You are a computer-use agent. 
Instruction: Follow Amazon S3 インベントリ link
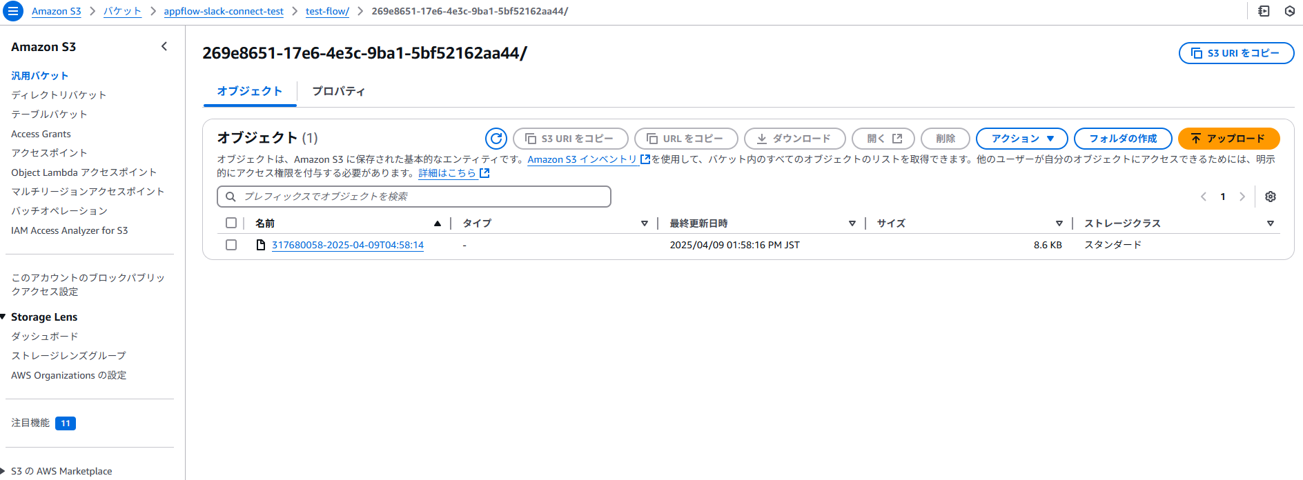click(582, 159)
